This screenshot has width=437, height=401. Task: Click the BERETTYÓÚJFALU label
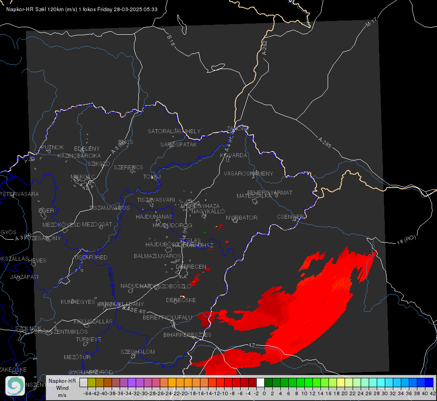pos(167,317)
